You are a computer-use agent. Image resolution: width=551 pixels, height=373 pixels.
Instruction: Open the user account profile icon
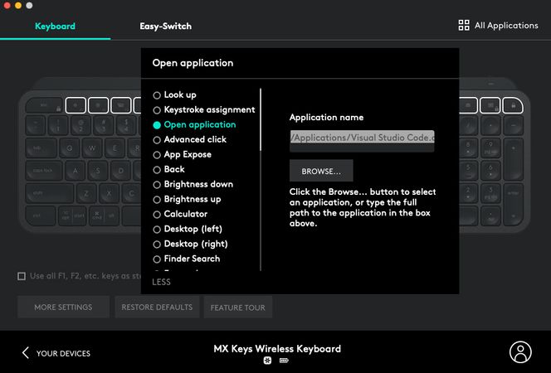pyautogui.click(x=520, y=352)
